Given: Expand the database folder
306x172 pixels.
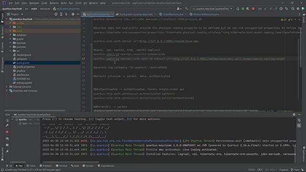Looking at the screenshot, I should pos(11,35).
